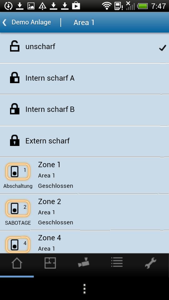Tap the Zone 2 SABOTAGE detector icon
Screen dimensions: 169x300
pyautogui.click(x=18, y=208)
